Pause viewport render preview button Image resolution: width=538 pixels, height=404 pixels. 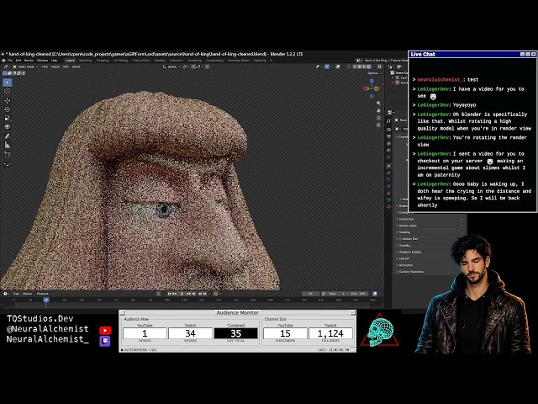(379, 66)
